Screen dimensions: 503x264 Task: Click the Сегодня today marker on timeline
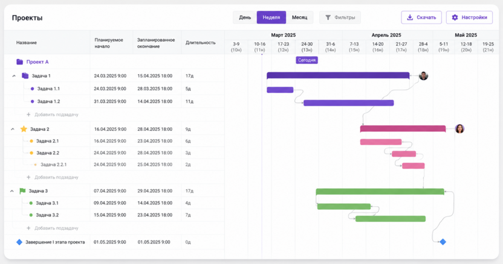coord(307,60)
